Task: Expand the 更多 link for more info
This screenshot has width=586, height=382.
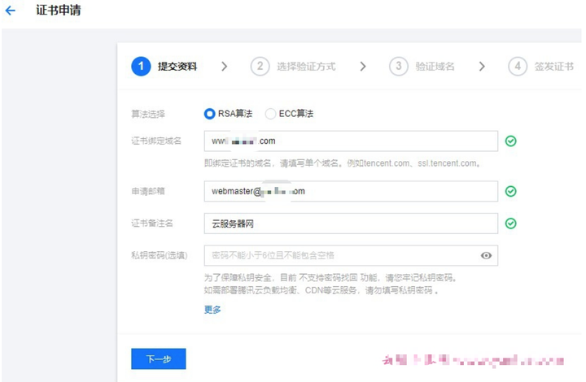Action: [x=212, y=310]
